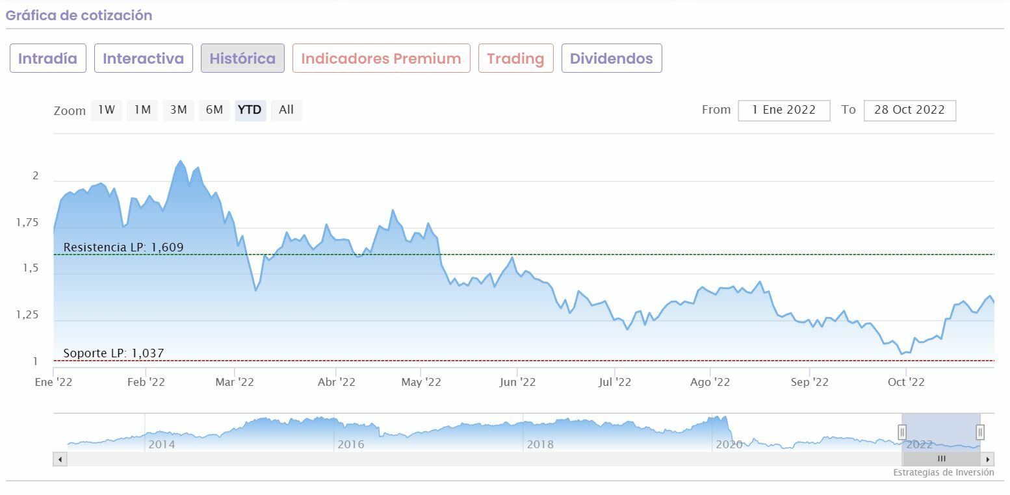The width and height of the screenshot is (1010, 495).
Task: Choose the 3M zoom range
Action: pos(179,110)
